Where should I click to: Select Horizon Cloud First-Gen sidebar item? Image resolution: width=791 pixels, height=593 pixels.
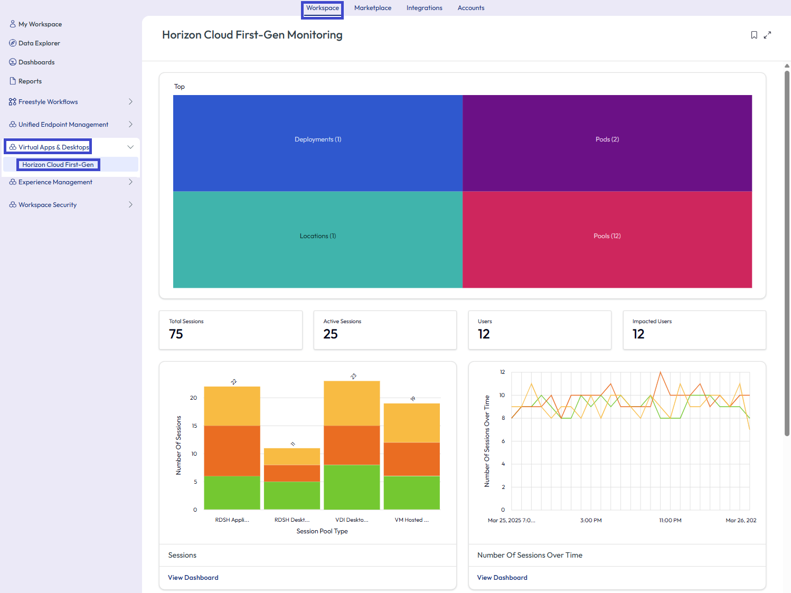point(71,164)
